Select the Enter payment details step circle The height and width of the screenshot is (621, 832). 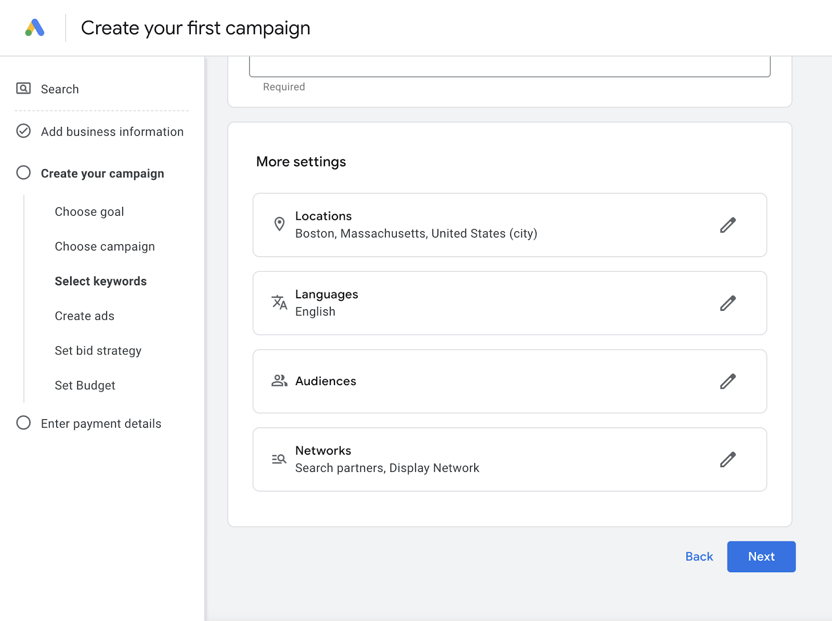point(23,423)
